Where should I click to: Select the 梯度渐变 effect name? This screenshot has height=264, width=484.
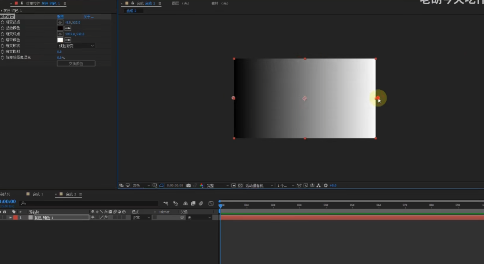8,17
